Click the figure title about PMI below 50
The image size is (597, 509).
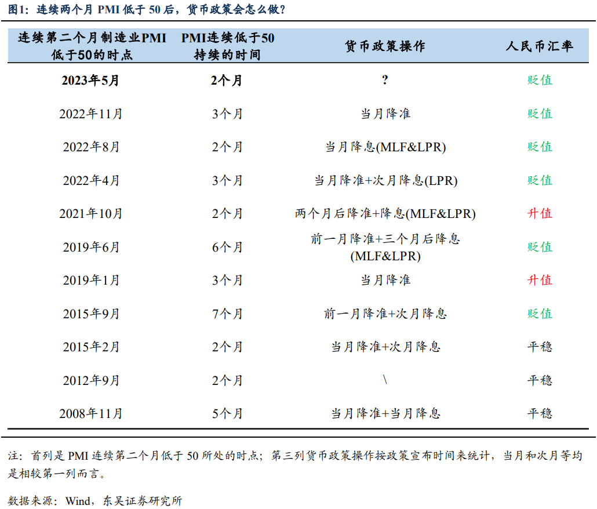(x=147, y=10)
